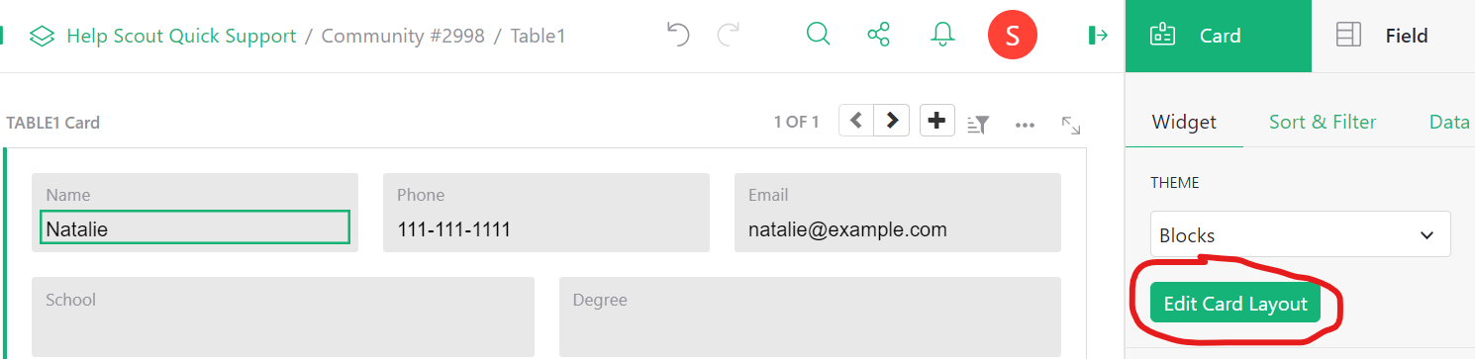The image size is (1475, 359).
Task: Select the Widget tab
Action: click(x=1184, y=122)
